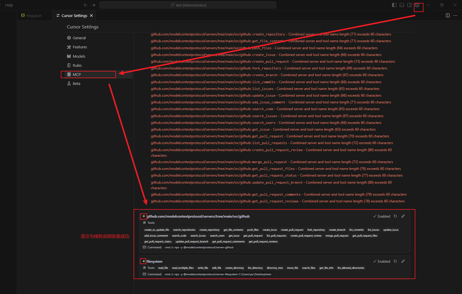This screenshot has height=294, width=462.
Task: Select the get_pull_request_files tool chip
Action: (x=365, y=236)
